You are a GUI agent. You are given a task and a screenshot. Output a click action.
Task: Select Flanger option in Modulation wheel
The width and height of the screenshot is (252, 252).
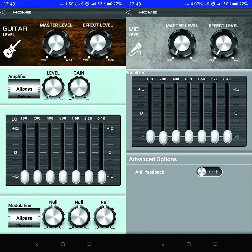(24, 226)
